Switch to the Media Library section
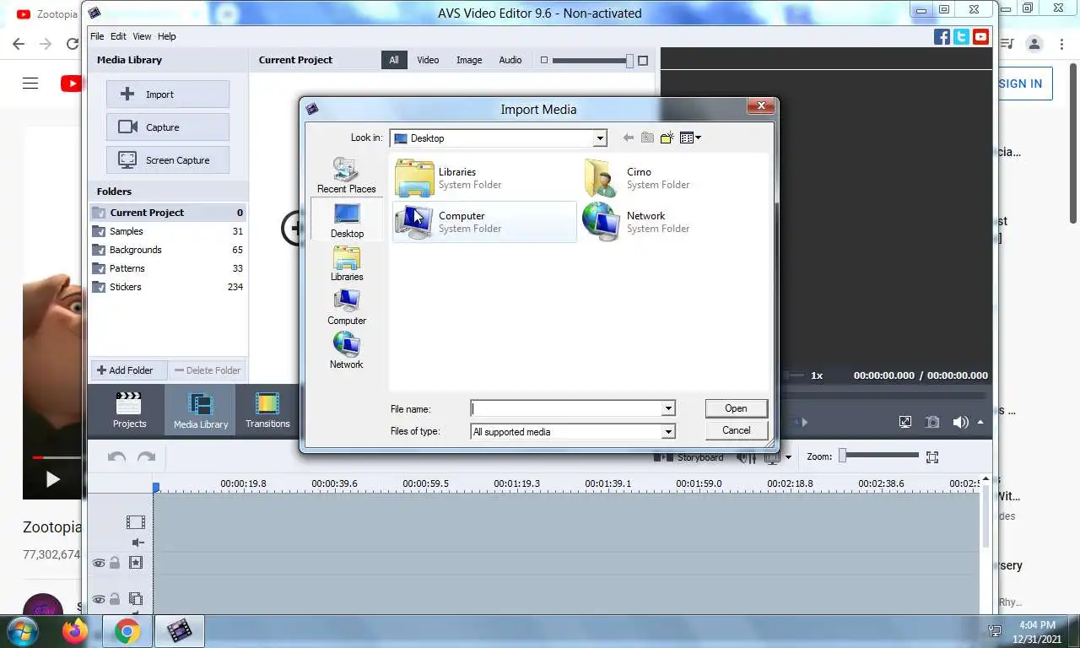The image size is (1080, 648). coord(200,410)
